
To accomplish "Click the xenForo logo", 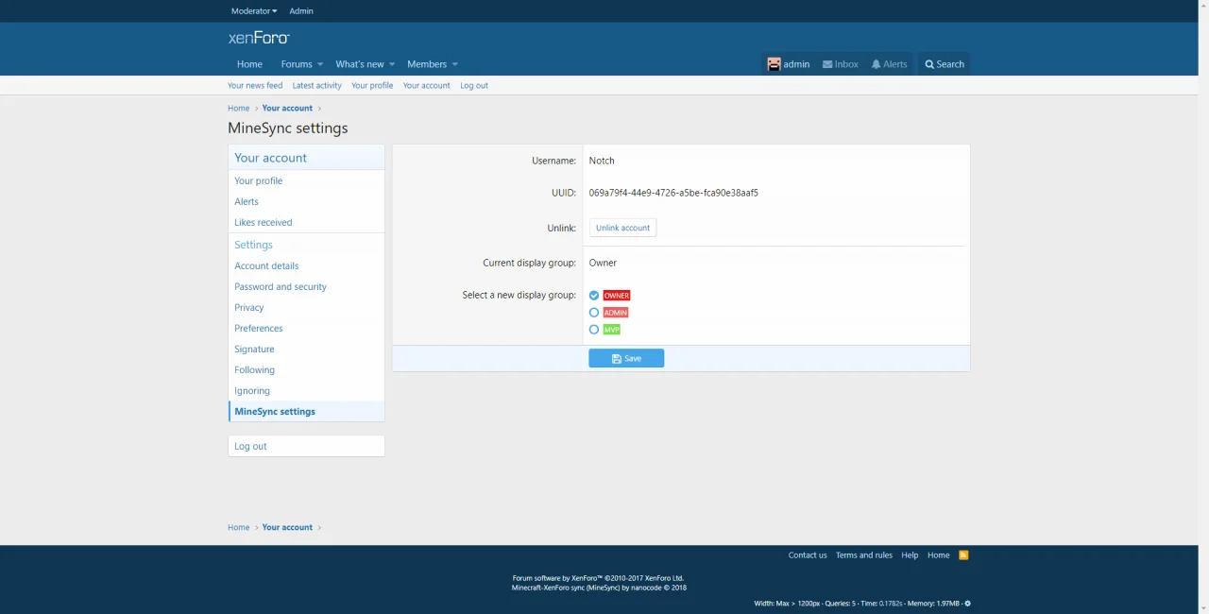I will 258,38.
